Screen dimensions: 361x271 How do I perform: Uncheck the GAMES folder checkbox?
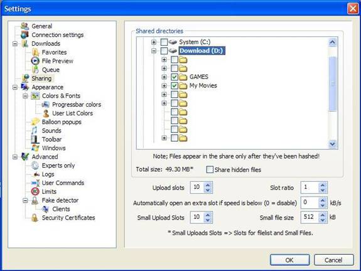coord(175,77)
